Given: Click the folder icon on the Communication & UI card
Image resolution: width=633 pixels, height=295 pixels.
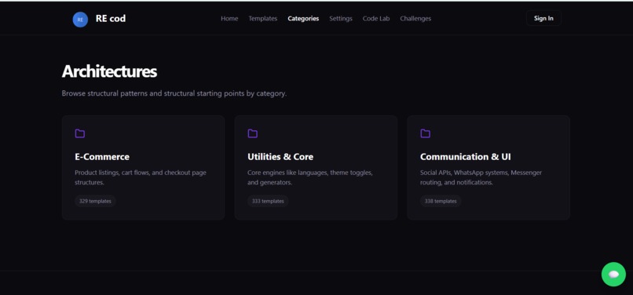Looking at the screenshot, I should pyautogui.click(x=426, y=133).
